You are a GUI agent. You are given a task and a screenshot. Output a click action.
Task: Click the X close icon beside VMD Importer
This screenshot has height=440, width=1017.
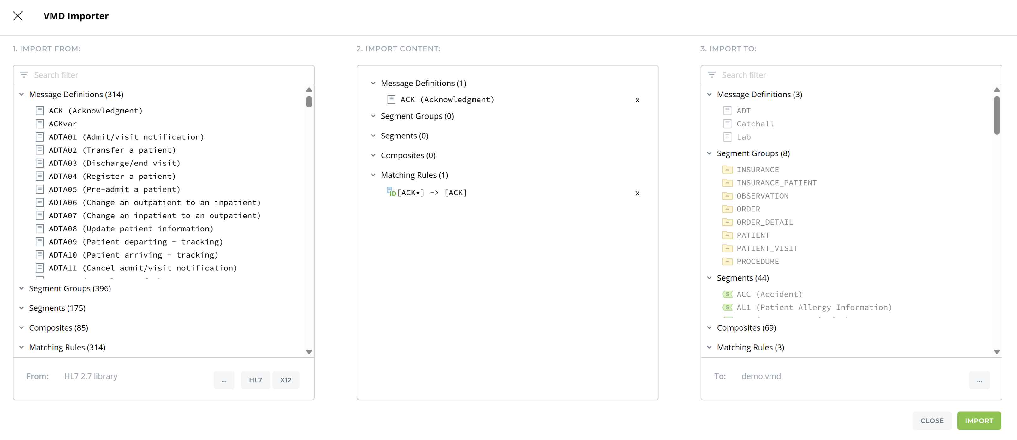[x=17, y=16]
